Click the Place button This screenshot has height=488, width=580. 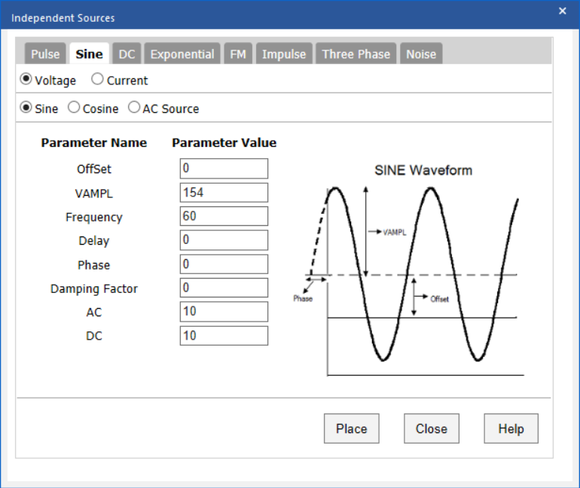(352, 429)
